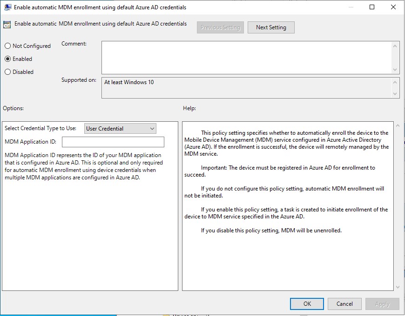Image resolution: width=405 pixels, height=316 pixels.
Task: Click the 'Help:' label
Action: point(189,108)
